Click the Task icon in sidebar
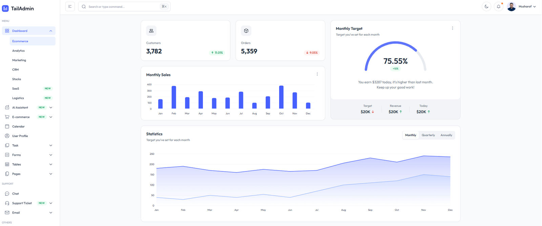 (x=7, y=146)
